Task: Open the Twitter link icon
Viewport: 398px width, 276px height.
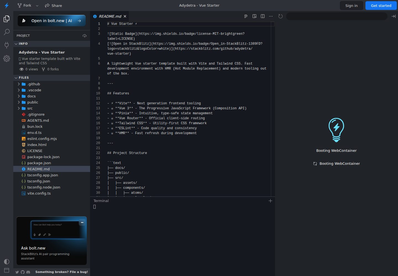Action: [17, 272]
